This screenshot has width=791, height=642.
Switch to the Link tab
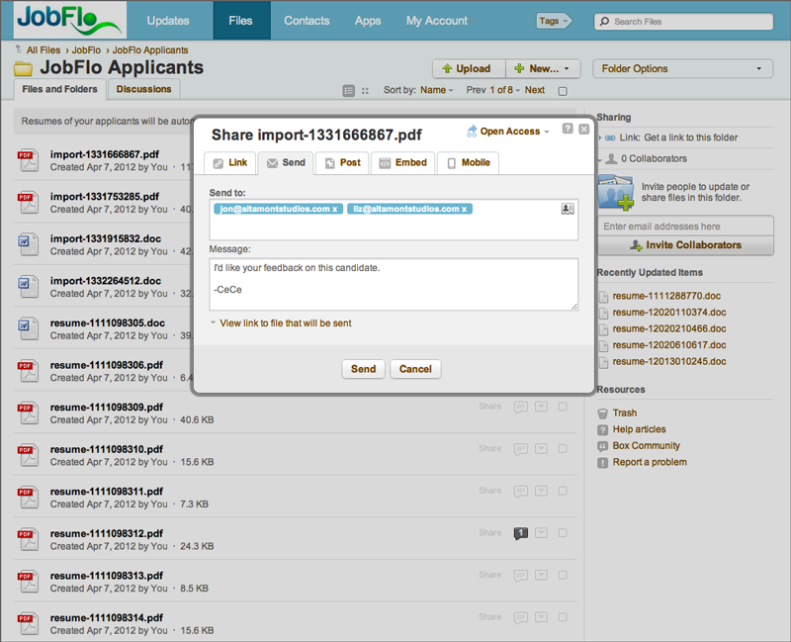click(x=230, y=163)
